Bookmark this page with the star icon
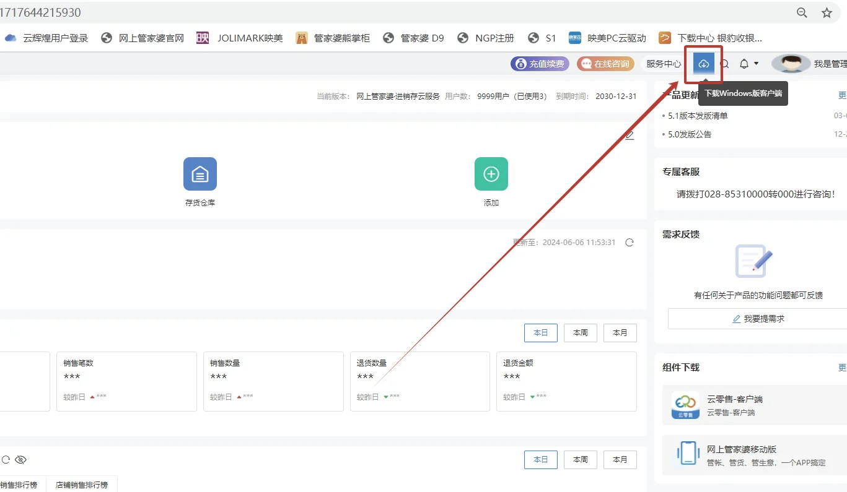847x492 pixels. click(x=827, y=12)
